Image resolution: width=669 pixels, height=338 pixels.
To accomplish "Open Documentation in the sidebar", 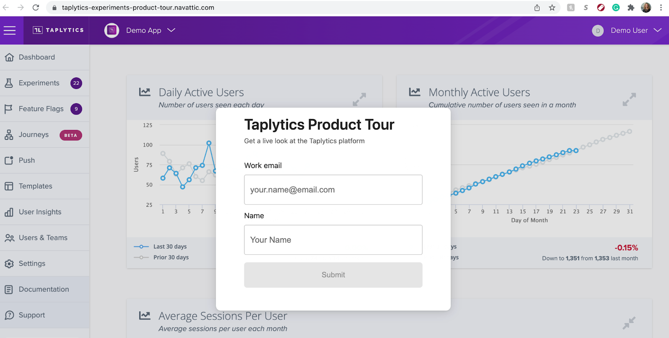I will coord(45,290).
